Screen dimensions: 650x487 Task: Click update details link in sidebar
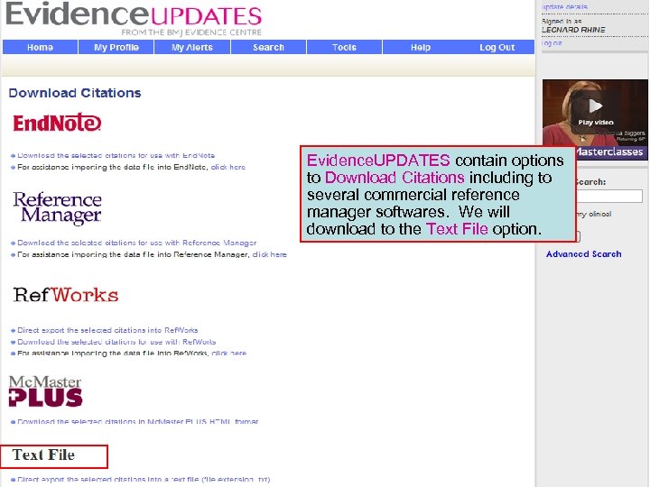coord(564,6)
